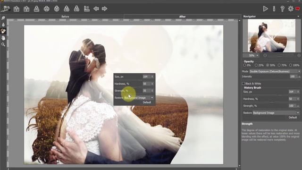The image size is (302, 170).
Task: Select the History Brush tool
Action: point(3,31)
